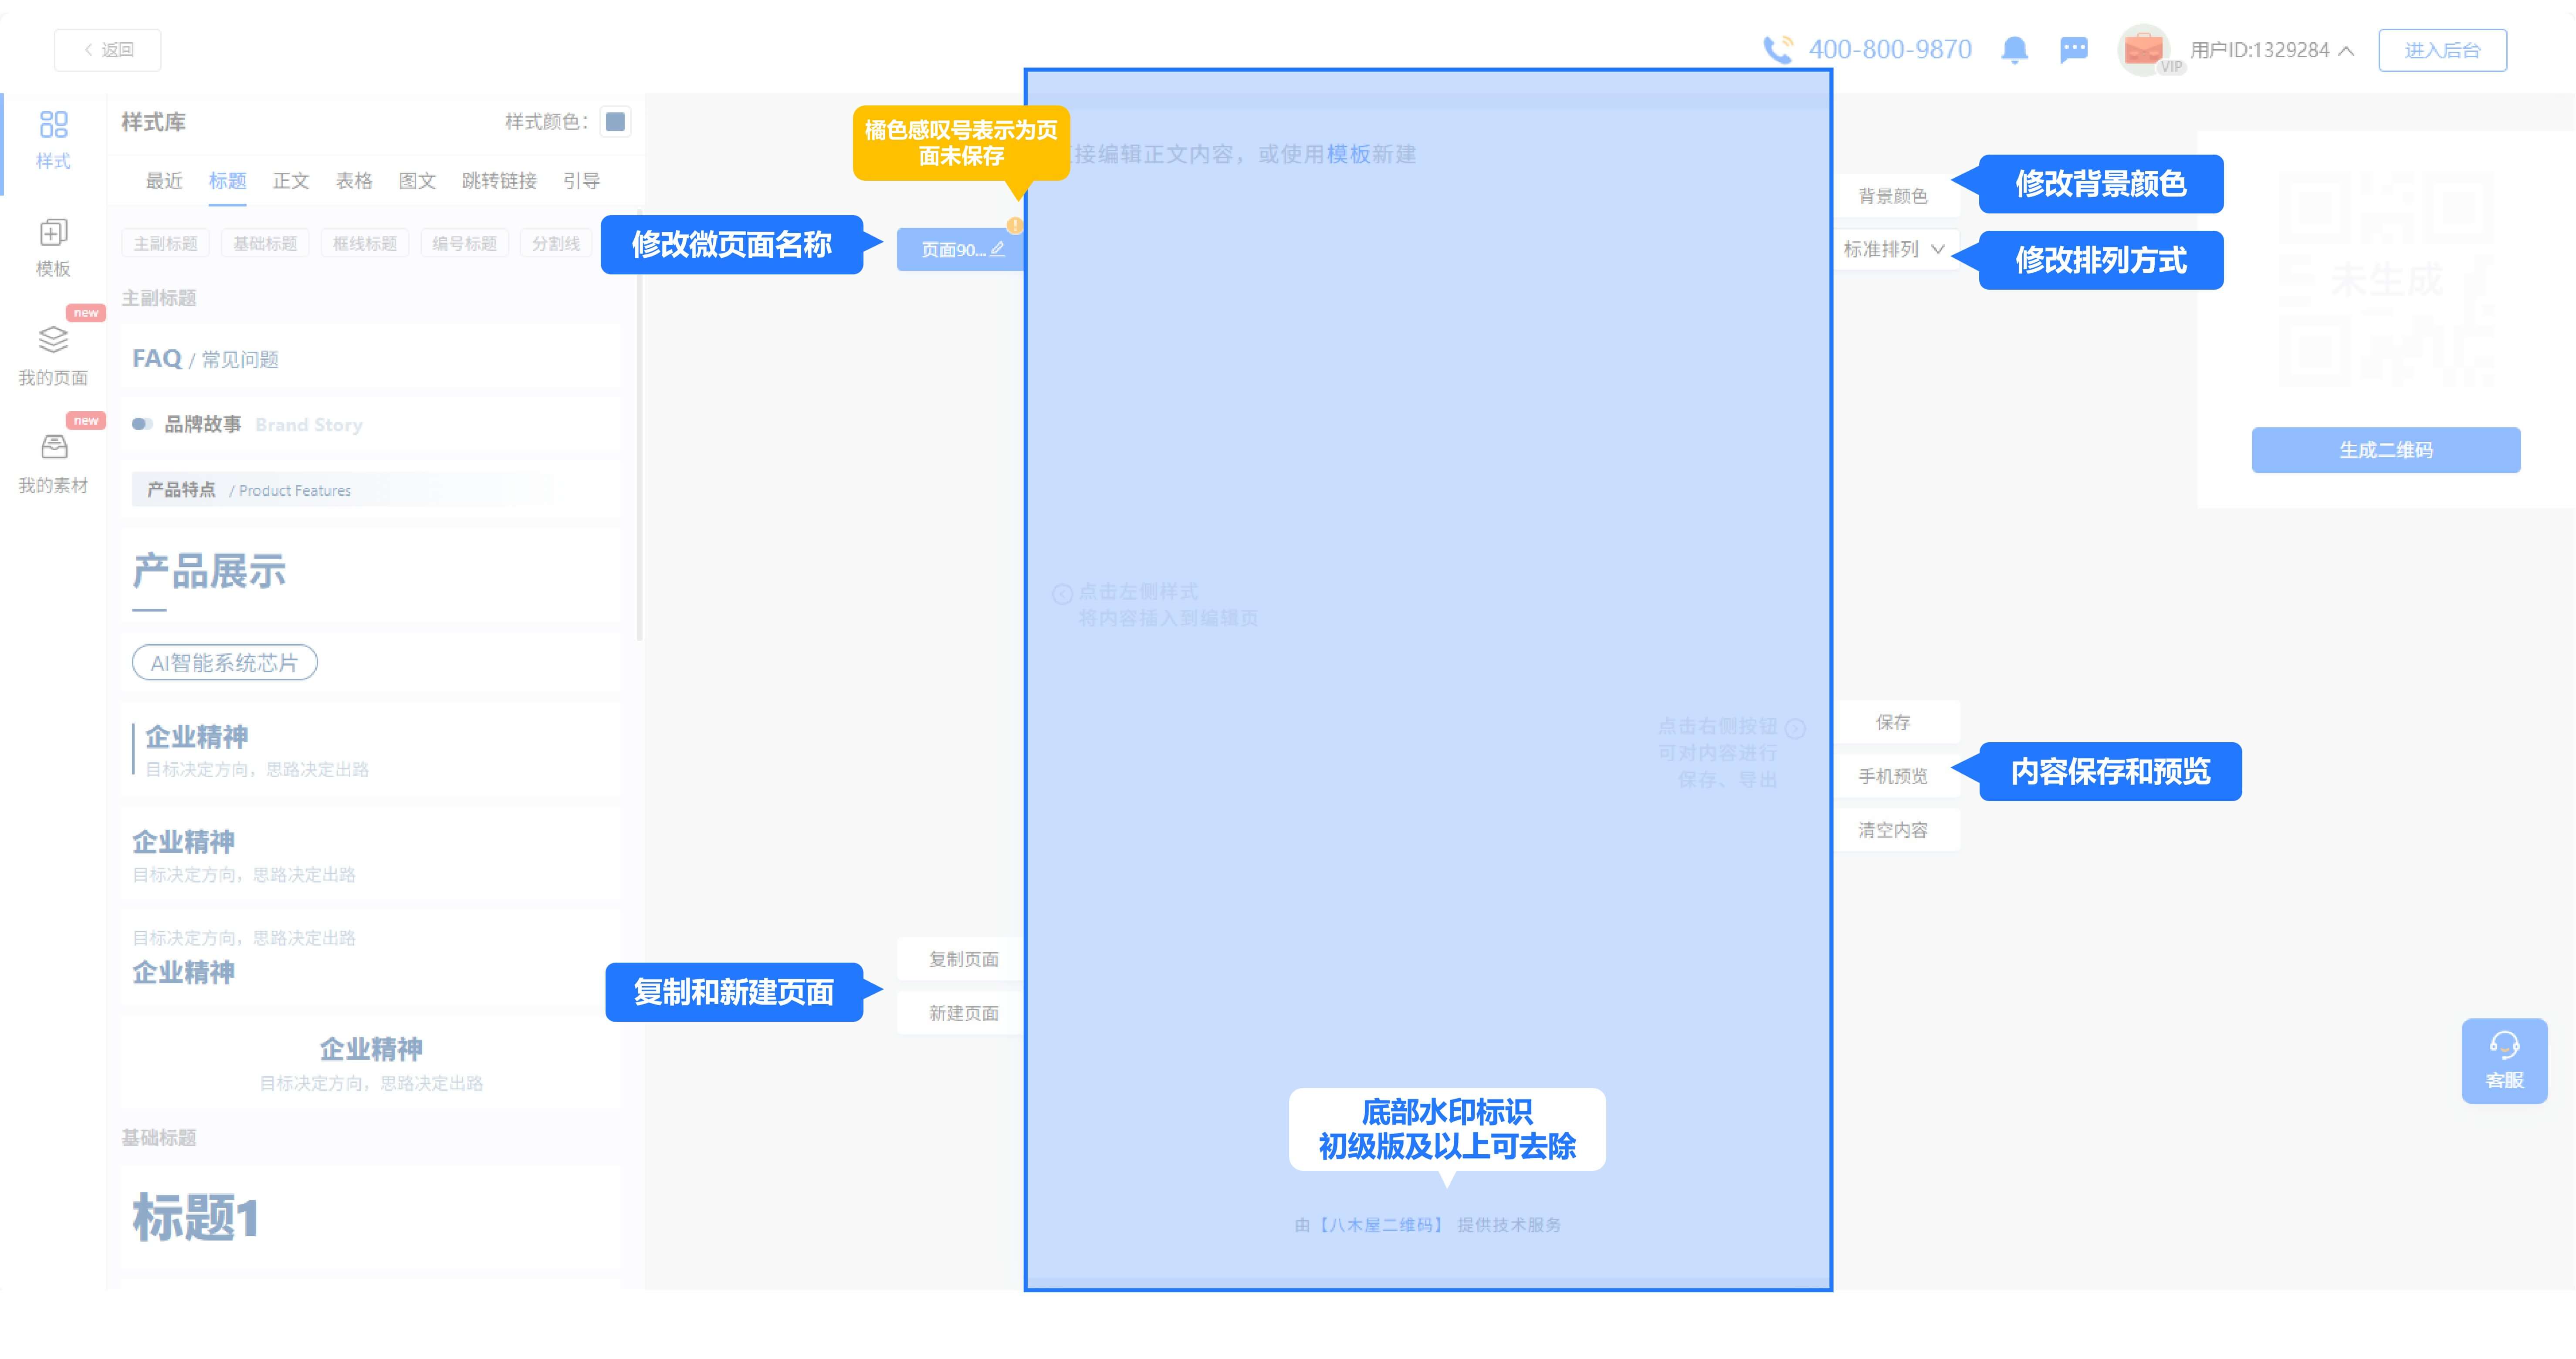
Task: Open 我的素材 sidebar icon
Action: pyautogui.click(x=53, y=447)
